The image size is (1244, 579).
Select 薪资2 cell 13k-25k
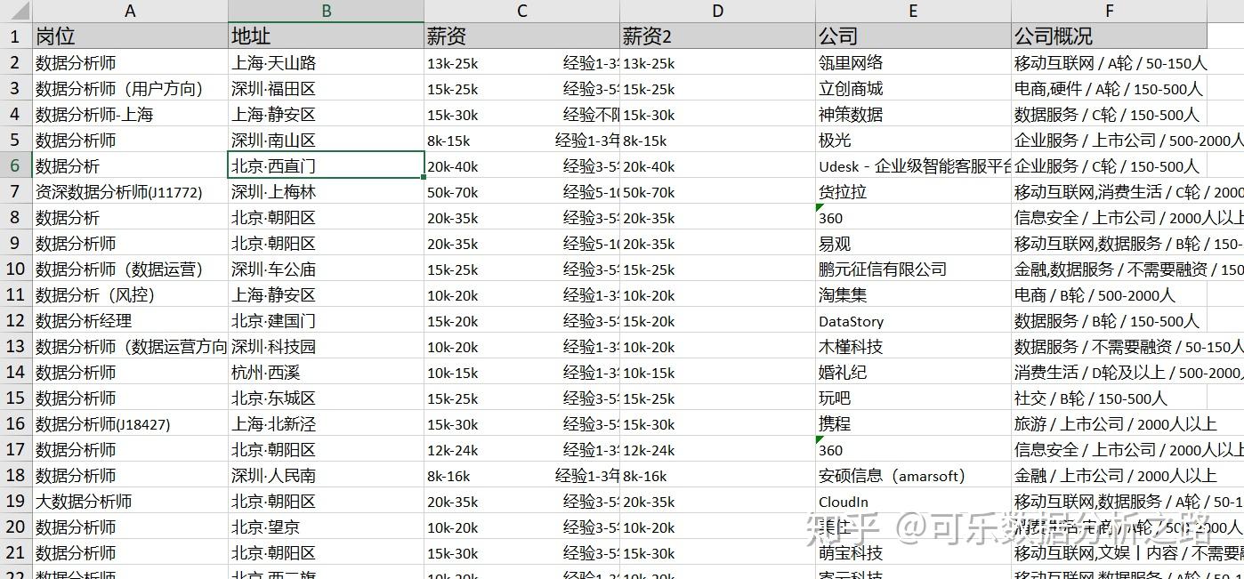(x=717, y=62)
